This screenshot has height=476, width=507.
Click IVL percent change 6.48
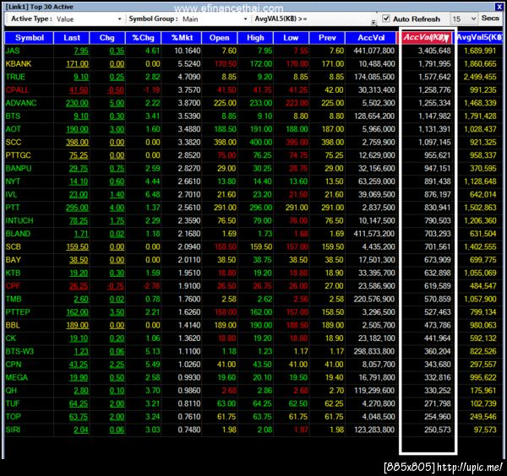pos(153,195)
